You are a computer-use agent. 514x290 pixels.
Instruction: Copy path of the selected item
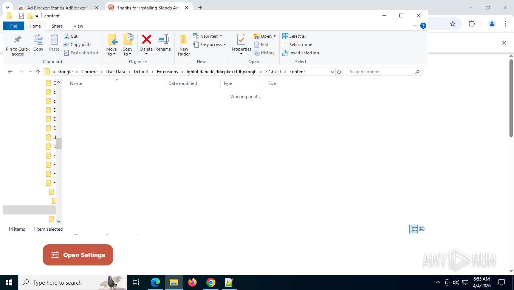coord(77,45)
